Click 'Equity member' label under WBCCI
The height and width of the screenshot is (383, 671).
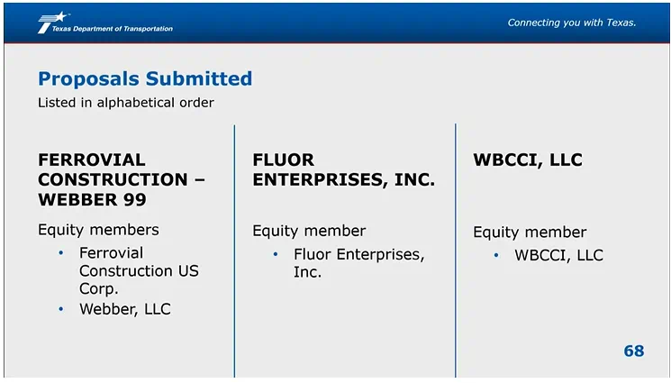530,233
